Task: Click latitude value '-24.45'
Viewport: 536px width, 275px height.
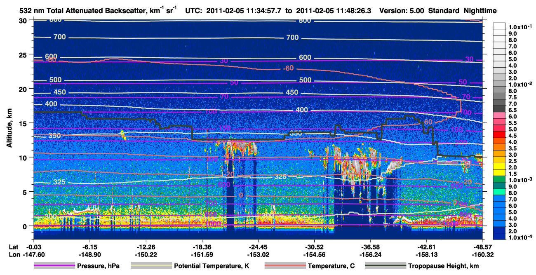Action: 258,247
